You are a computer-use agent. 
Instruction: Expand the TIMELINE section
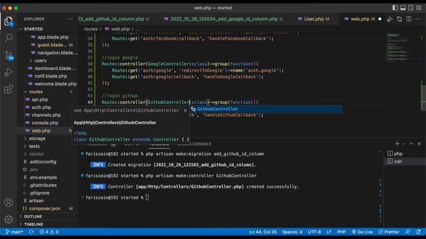[x=33, y=224]
